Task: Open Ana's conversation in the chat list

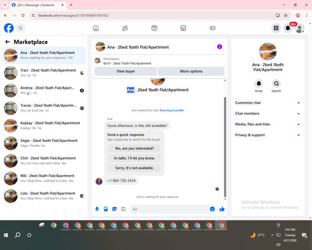Action: coord(44,56)
